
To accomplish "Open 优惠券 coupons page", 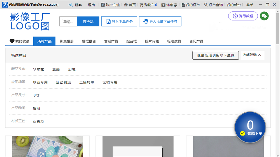I will (x=169, y=5).
